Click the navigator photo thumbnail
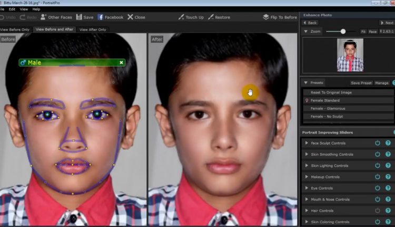395x227 pixels. (350, 55)
